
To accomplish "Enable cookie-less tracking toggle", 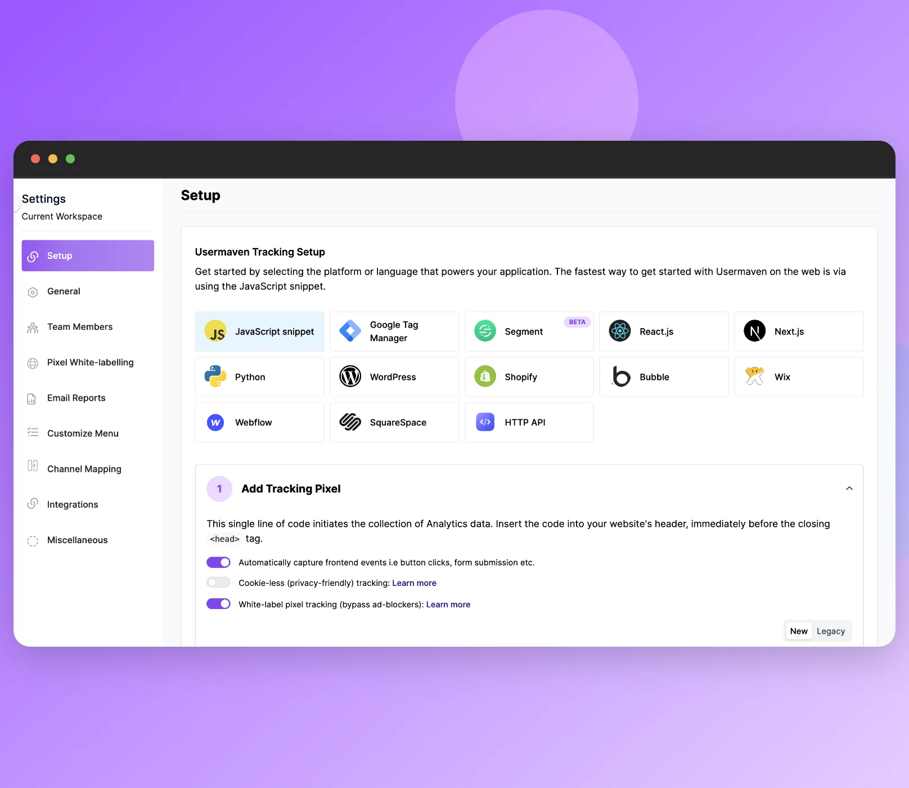I will point(218,583).
